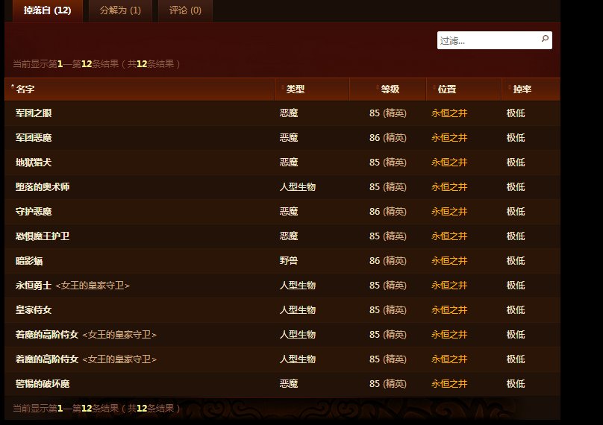Sort the table by 位置 column
The width and height of the screenshot is (603, 425).
click(x=446, y=89)
